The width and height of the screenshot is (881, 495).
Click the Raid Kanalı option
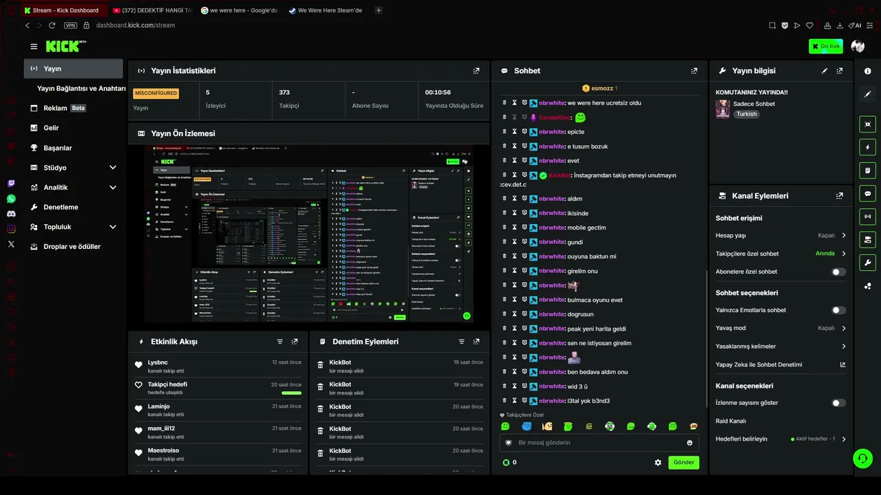pyautogui.click(x=731, y=421)
